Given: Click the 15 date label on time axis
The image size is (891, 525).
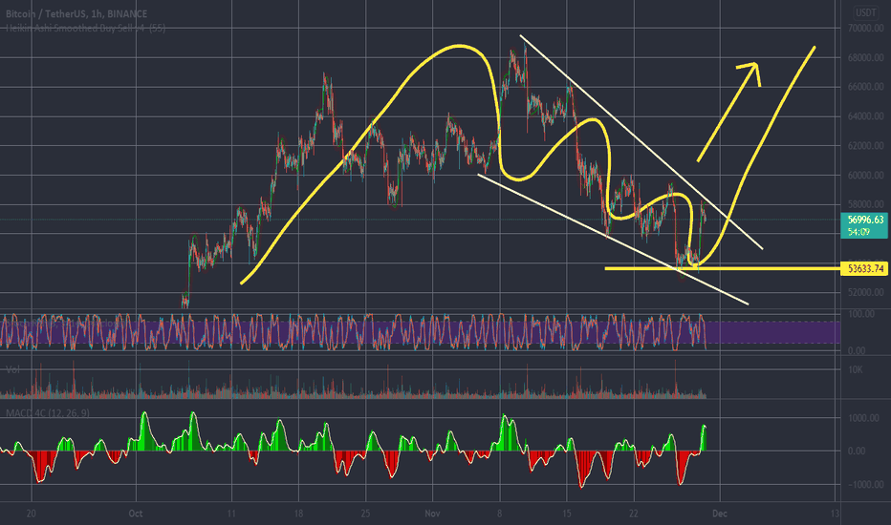Looking at the screenshot, I should tap(567, 514).
